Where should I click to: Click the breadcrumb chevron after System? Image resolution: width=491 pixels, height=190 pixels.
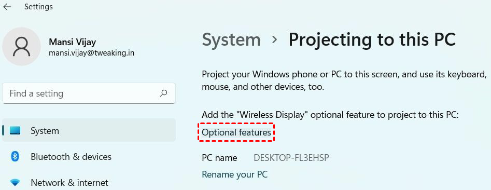pos(275,40)
